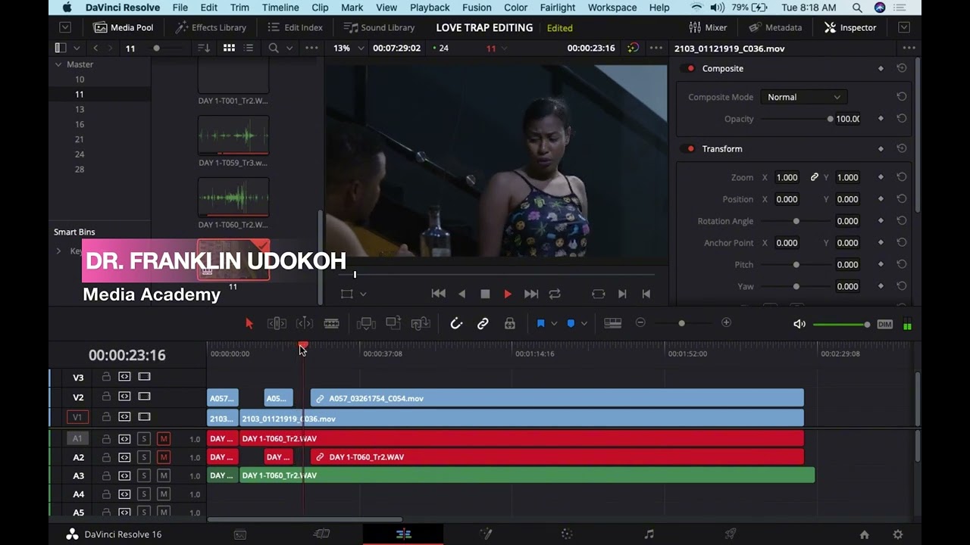Open the marker color dropdown arrow
This screenshot has width=970, height=545.
coord(584,323)
